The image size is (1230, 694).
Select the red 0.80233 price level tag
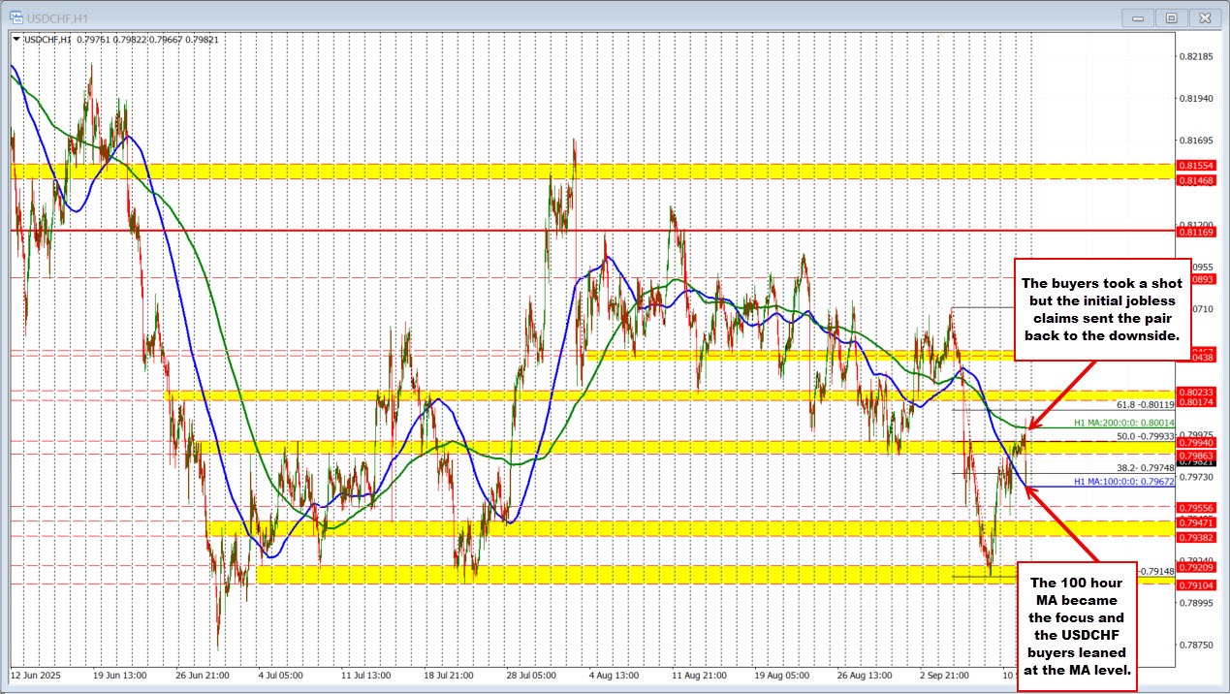1195,392
